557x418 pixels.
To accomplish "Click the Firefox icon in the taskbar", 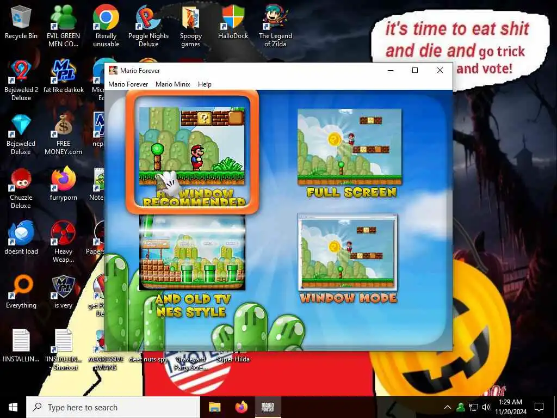I will tap(242, 407).
